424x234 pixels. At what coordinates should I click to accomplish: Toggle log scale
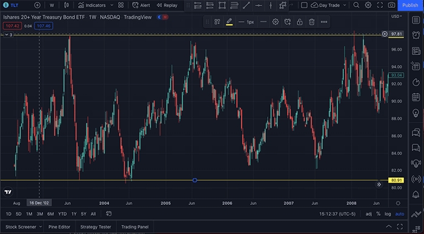pos(388,214)
